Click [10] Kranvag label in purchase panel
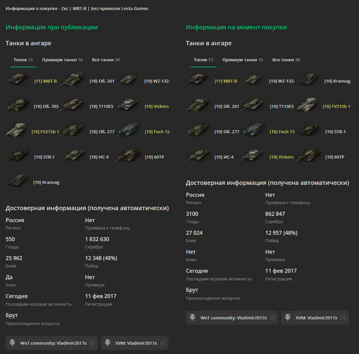The width and height of the screenshot is (359, 354). pyautogui.click(x=337, y=81)
